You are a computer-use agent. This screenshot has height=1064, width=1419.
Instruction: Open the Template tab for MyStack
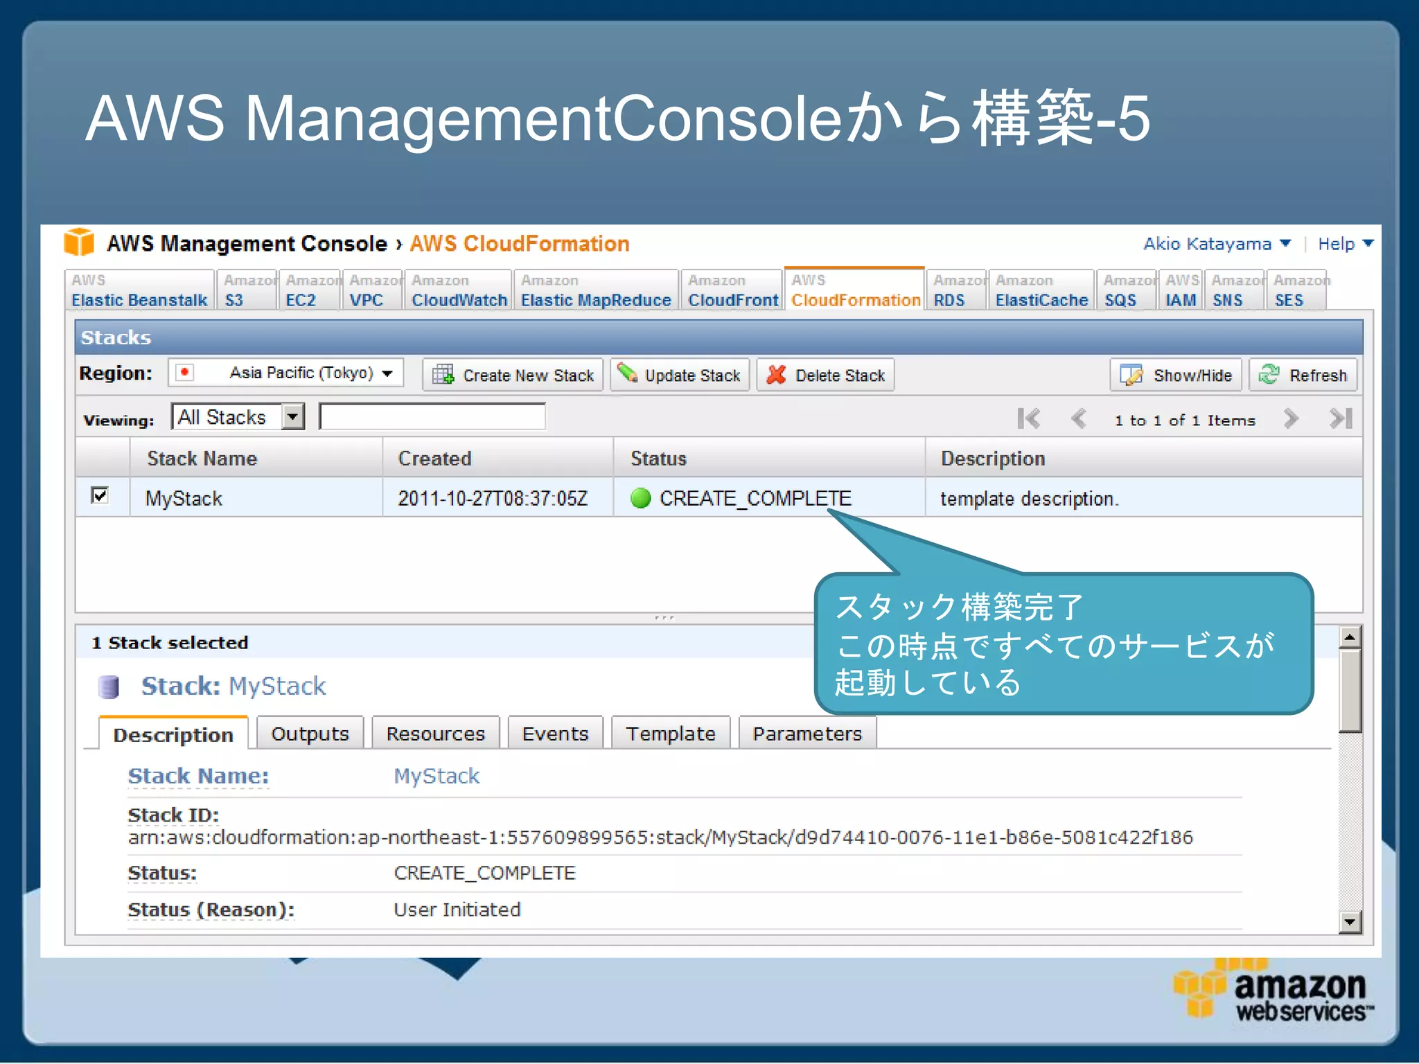[x=671, y=733]
